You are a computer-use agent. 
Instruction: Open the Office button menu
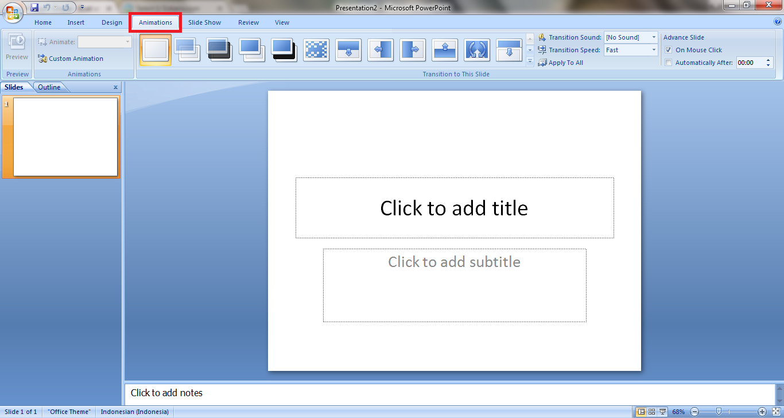[x=13, y=13]
